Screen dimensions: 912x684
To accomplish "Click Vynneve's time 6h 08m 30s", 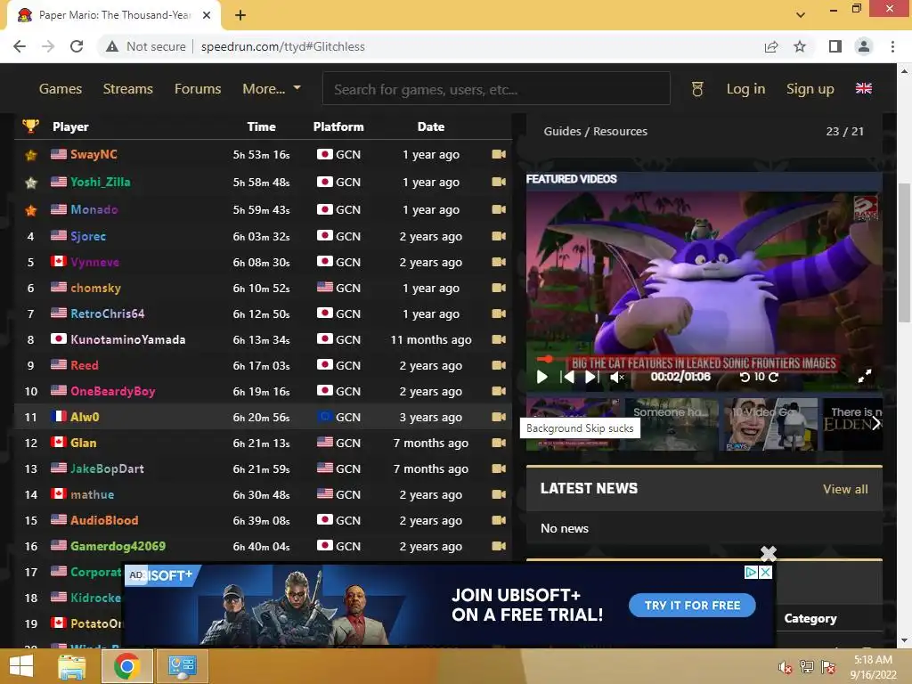I will 261,263.
